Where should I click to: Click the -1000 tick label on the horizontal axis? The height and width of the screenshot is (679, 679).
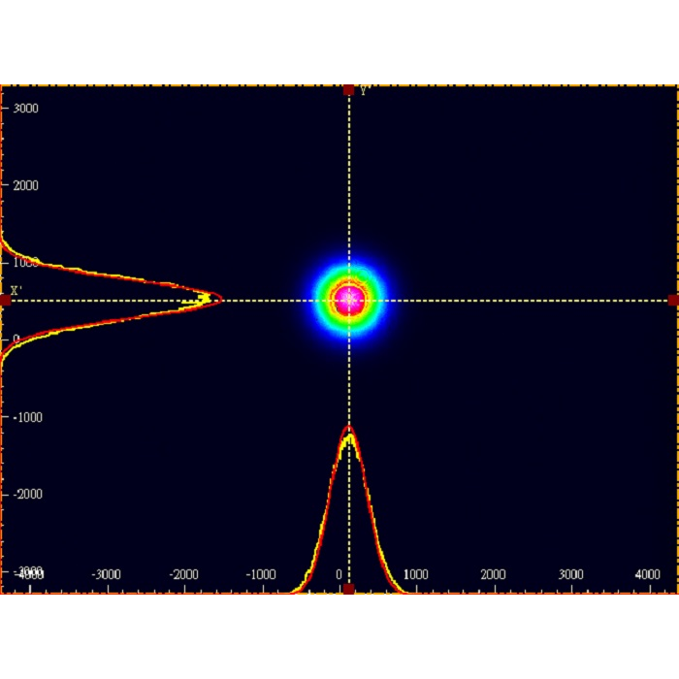point(261,575)
